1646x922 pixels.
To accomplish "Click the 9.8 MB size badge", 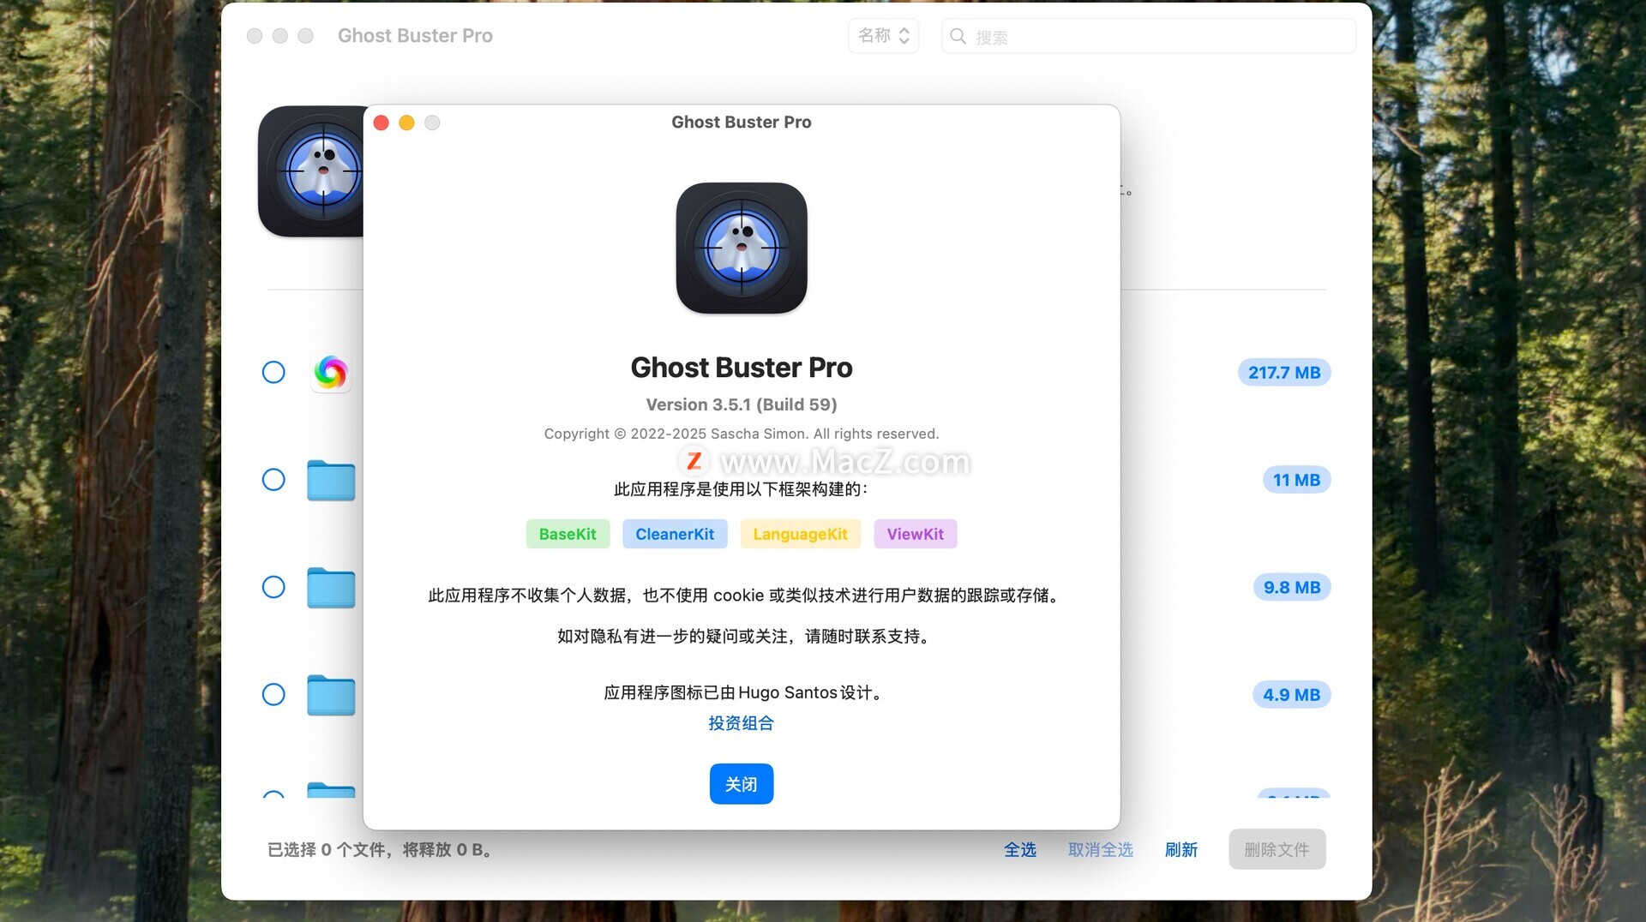I will 1292,587.
